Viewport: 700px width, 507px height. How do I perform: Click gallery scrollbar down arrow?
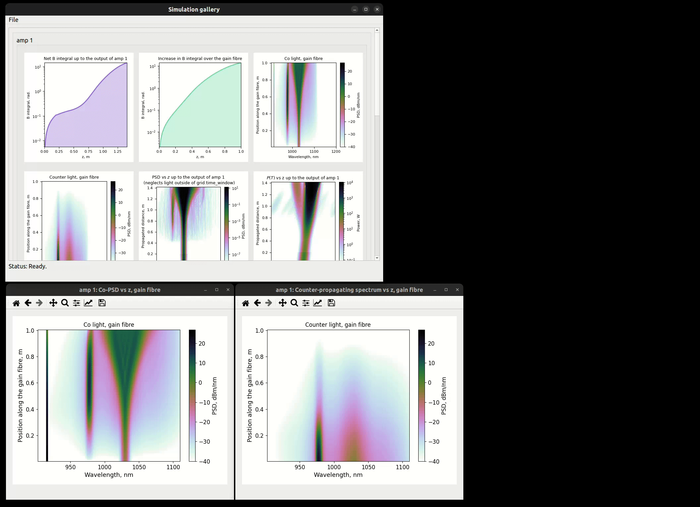coord(377,258)
